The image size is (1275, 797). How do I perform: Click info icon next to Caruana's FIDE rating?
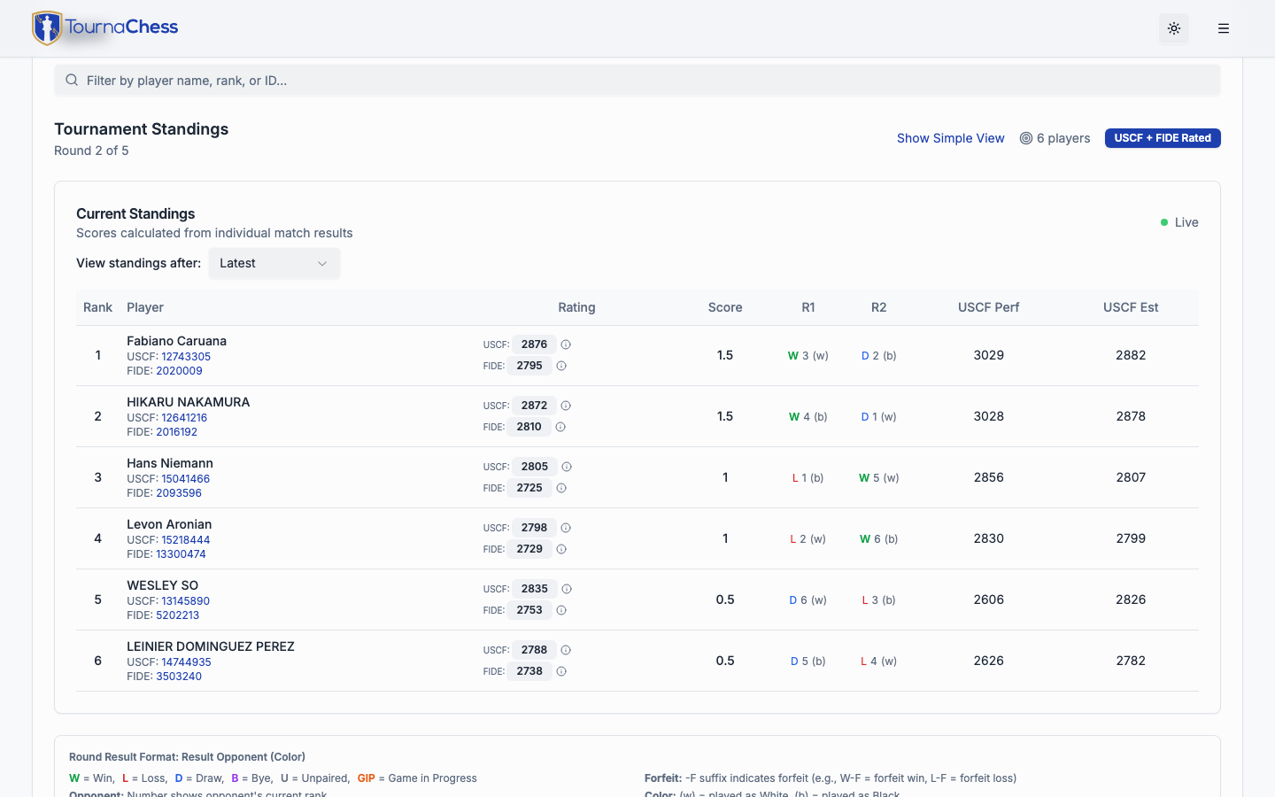[561, 366]
